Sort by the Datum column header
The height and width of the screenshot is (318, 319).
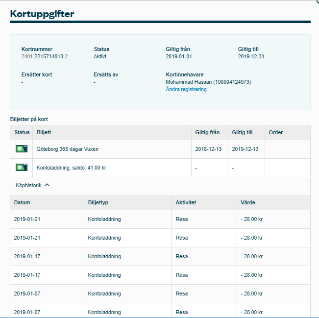point(22,202)
